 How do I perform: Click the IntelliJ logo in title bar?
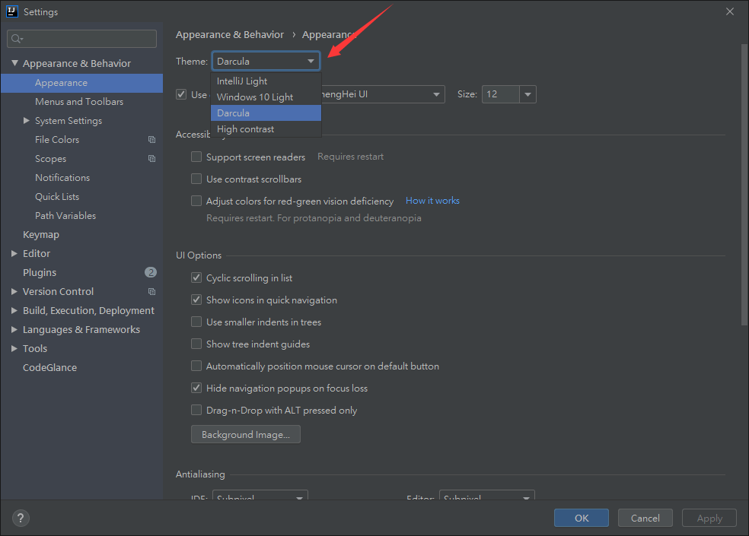[x=11, y=11]
